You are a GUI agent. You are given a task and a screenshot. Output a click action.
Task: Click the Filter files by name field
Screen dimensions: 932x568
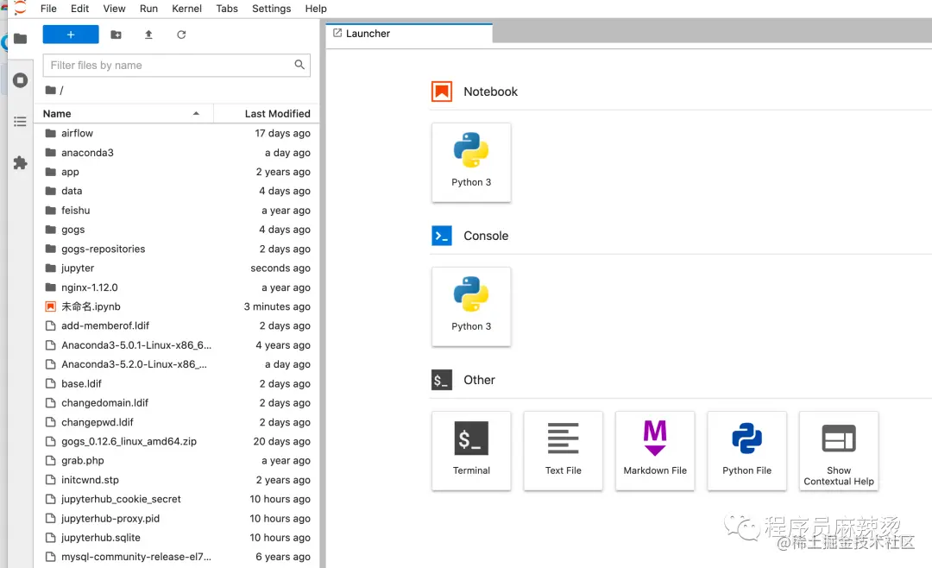[177, 66]
